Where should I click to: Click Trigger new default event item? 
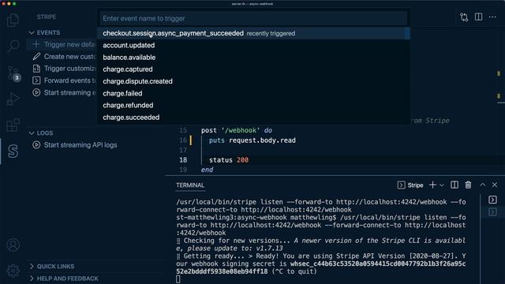[70, 44]
